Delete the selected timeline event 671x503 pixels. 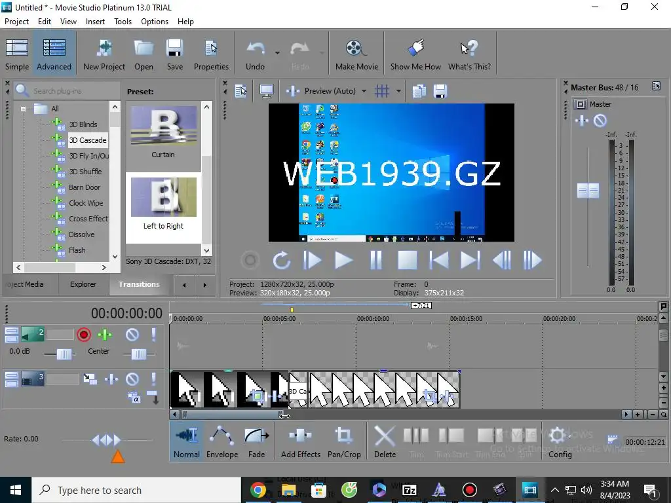[385, 442]
